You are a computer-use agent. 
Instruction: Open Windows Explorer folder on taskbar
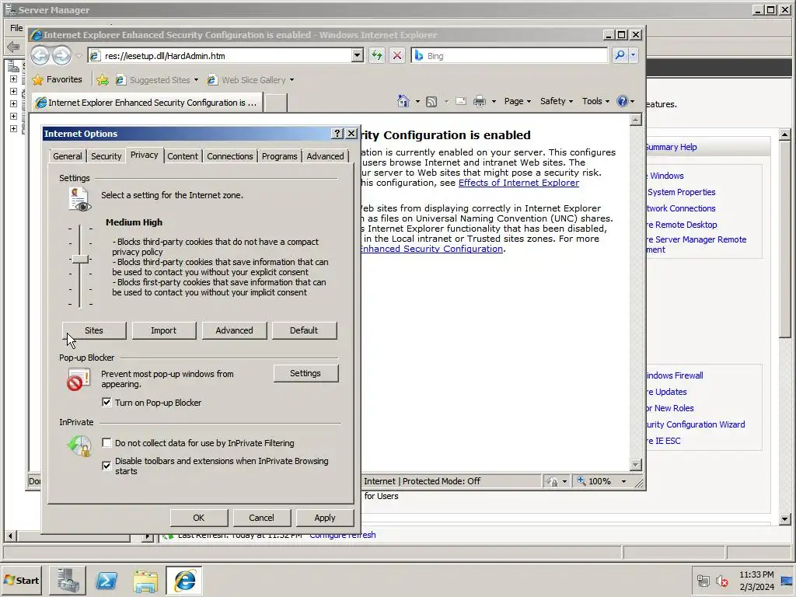(x=145, y=580)
